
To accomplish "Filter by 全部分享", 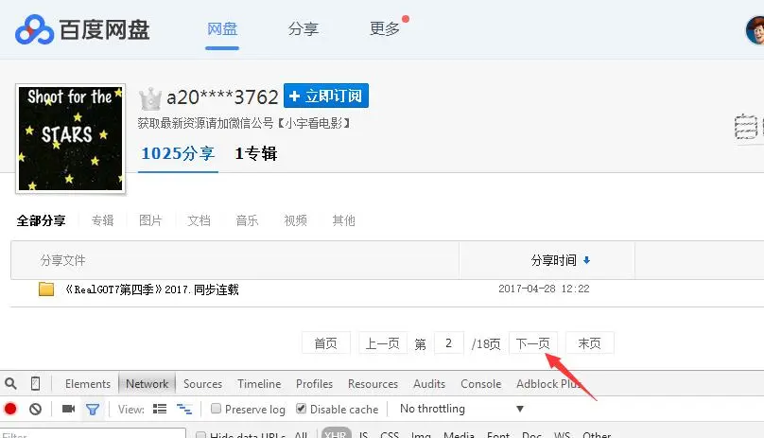I will (x=41, y=220).
